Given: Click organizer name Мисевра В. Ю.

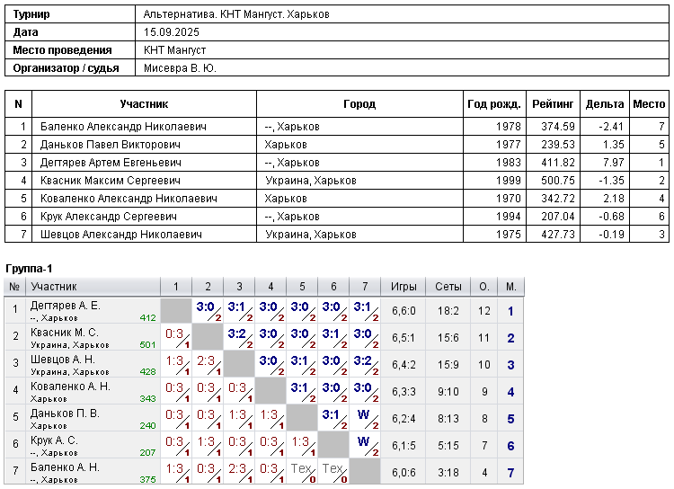Looking at the screenshot, I should [180, 68].
